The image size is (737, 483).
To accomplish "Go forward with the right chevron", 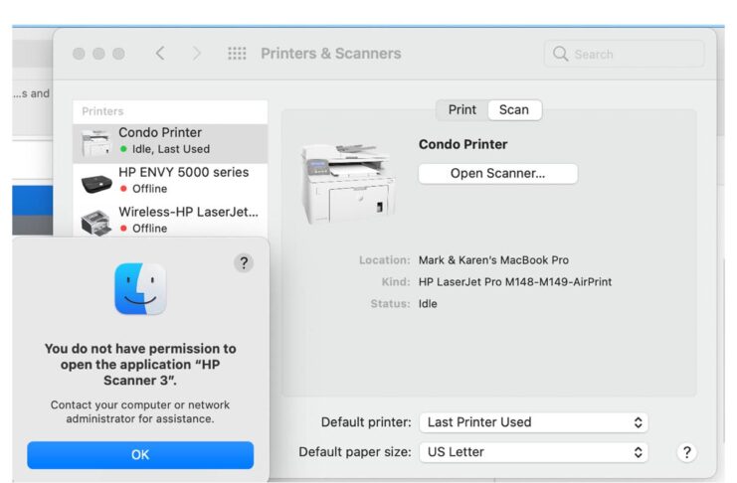I will point(197,54).
